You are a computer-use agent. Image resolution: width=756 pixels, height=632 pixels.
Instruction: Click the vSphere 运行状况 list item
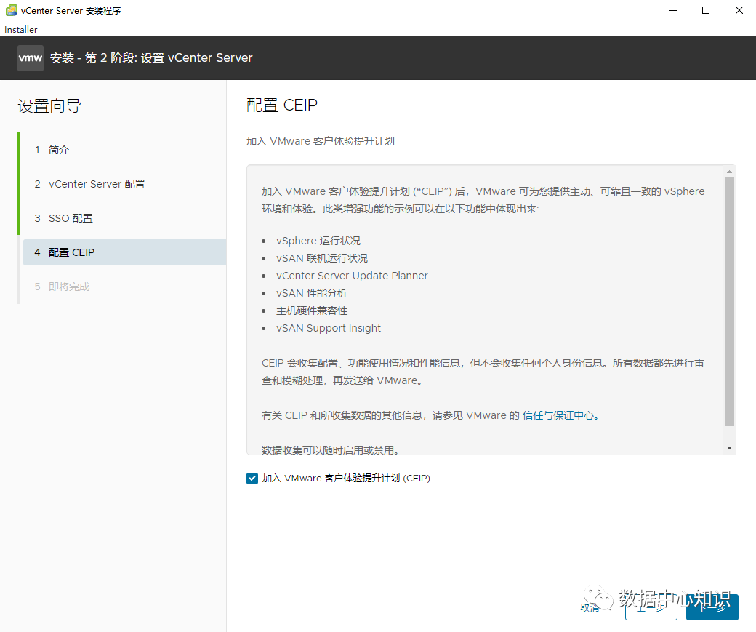[x=318, y=241]
